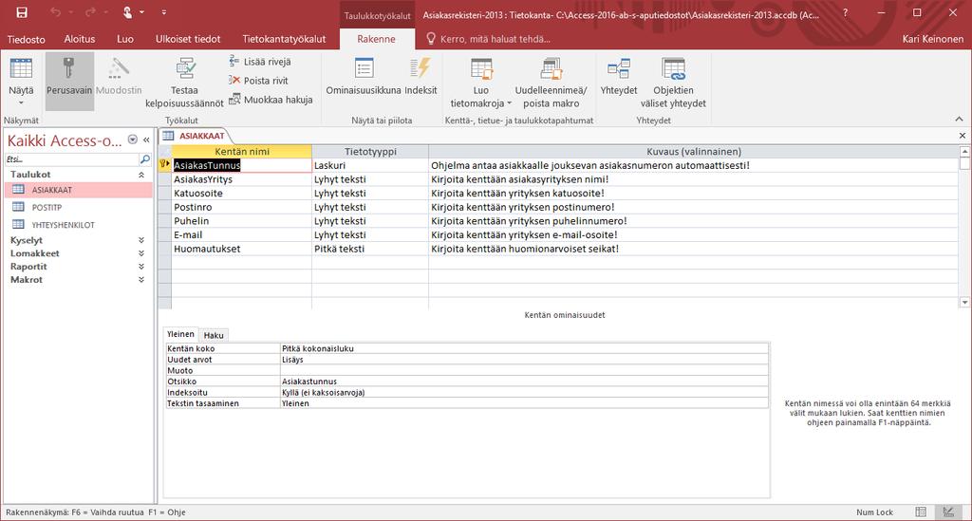
Task: Switch to Ulkoiset tiedot tab
Action: (x=188, y=39)
